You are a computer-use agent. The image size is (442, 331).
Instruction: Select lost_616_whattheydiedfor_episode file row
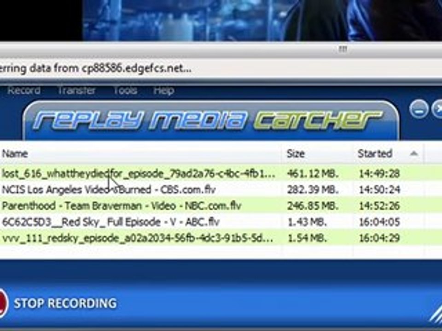[x=221, y=173]
